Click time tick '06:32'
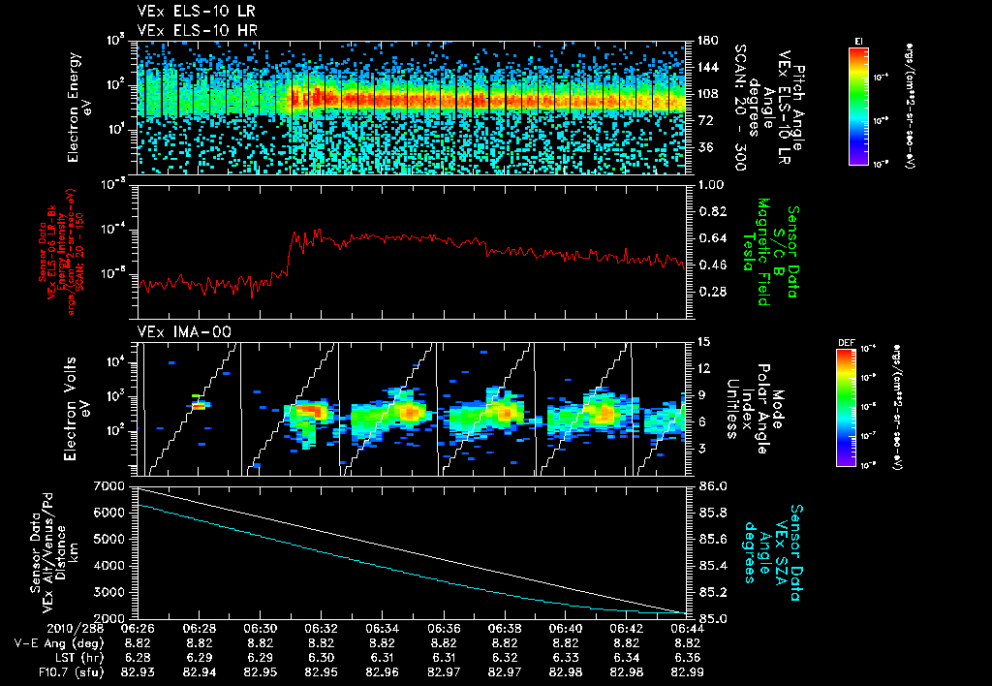The image size is (992, 686). coord(321,629)
